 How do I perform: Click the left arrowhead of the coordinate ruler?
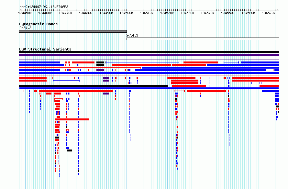click(20, 10)
